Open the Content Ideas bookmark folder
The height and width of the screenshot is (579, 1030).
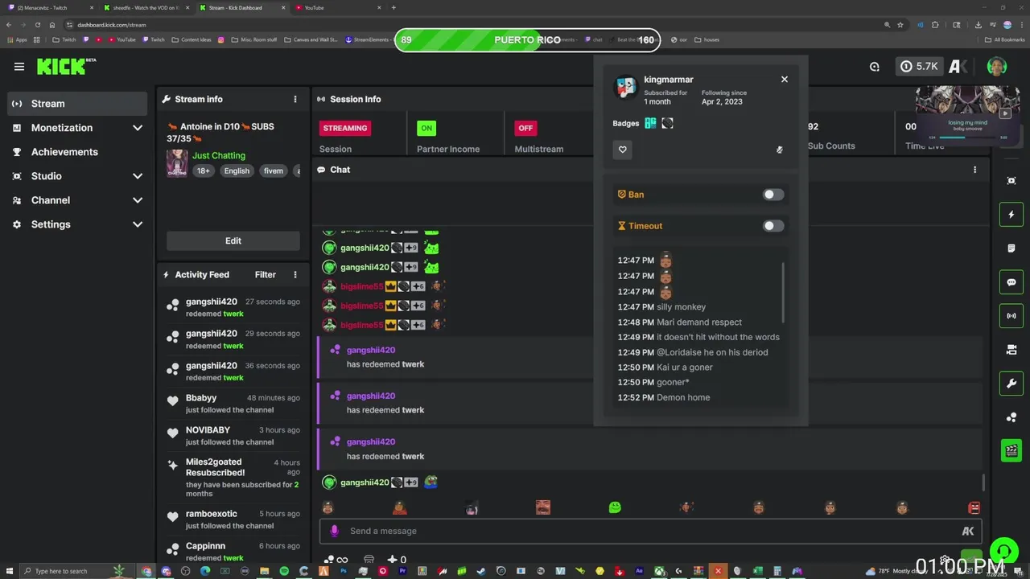coord(191,39)
